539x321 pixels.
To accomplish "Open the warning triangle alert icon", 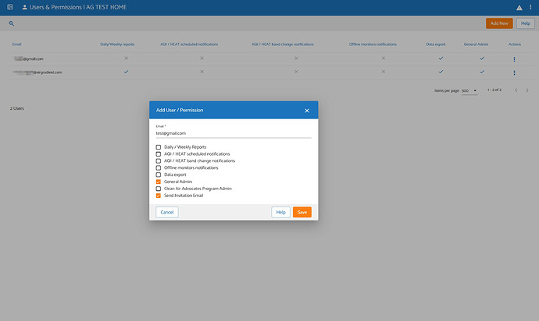I will [519, 8].
